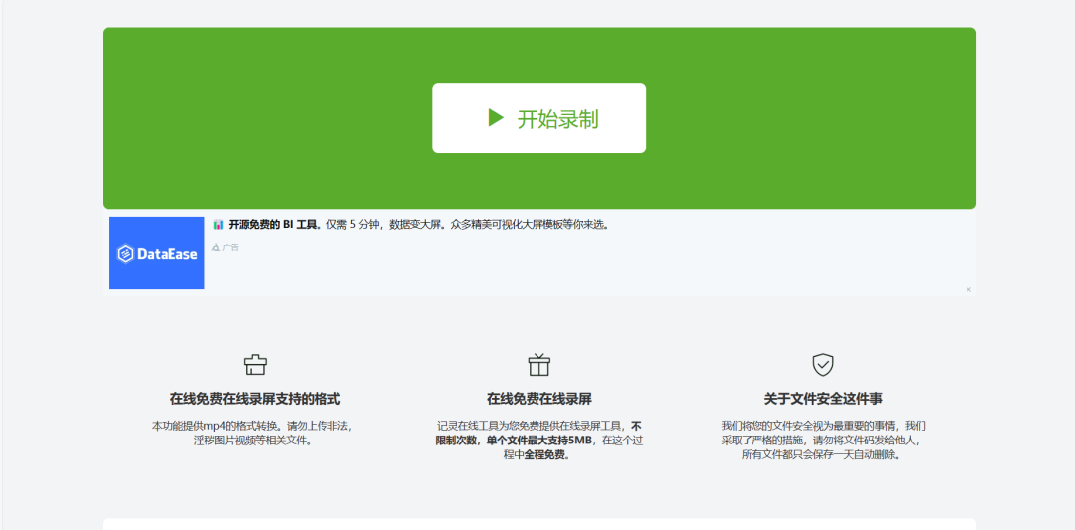The height and width of the screenshot is (530, 1075).
Task: Click the text 我们将您的文件安全视为最重要的事情
Action: pos(809,426)
